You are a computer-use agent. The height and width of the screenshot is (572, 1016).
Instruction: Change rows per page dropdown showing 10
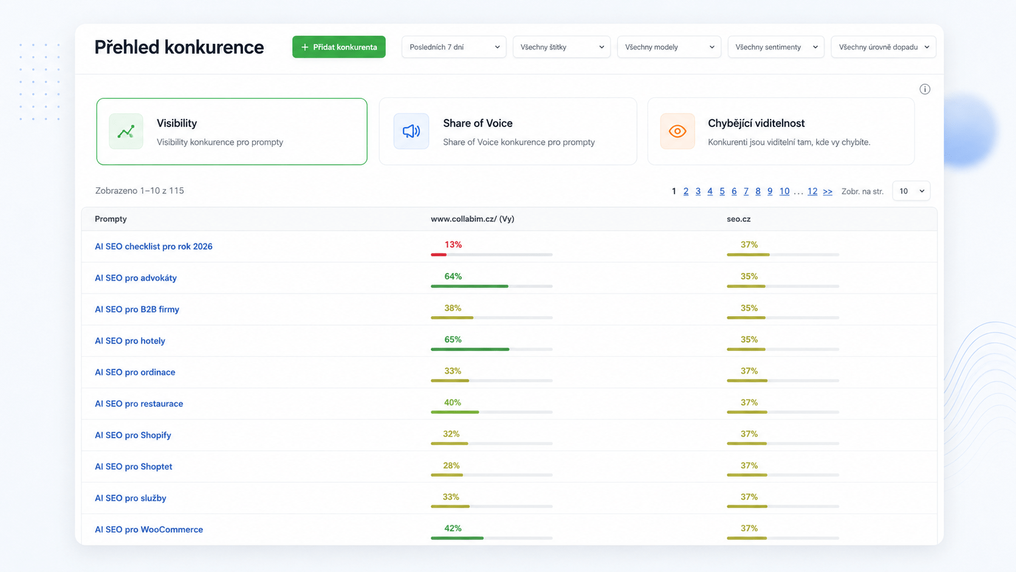[911, 191]
